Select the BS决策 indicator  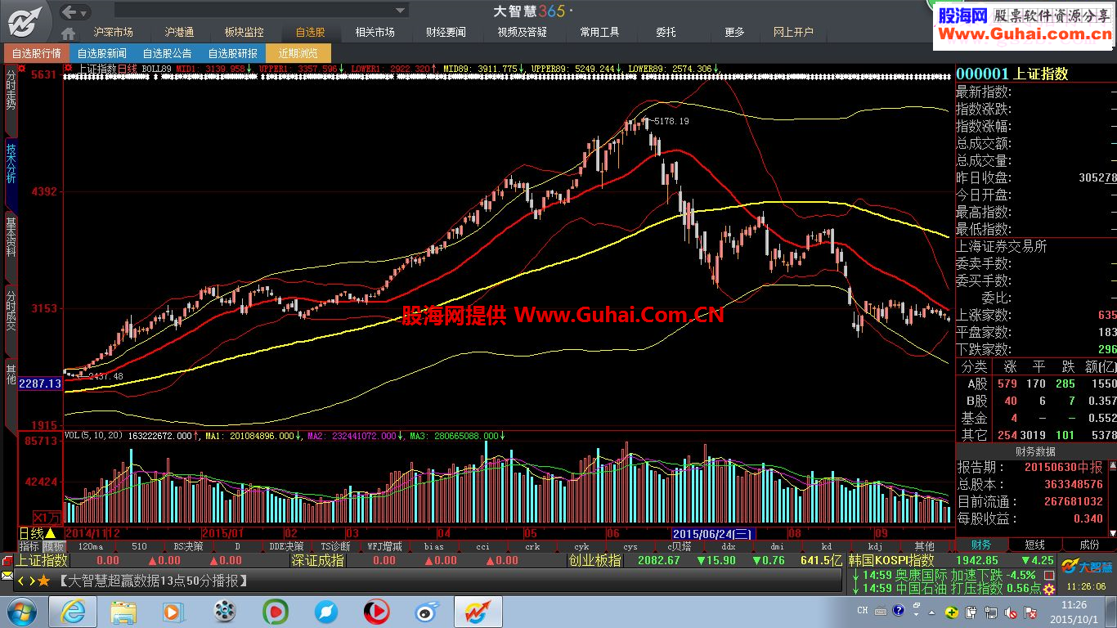[188, 546]
